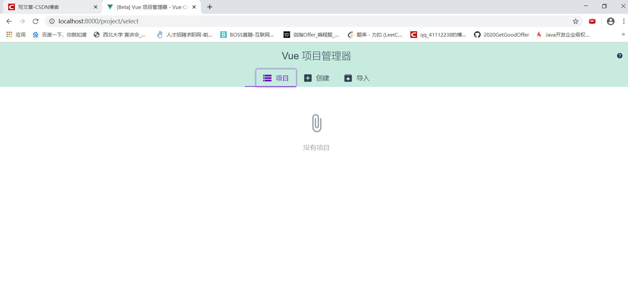This screenshot has height=306, width=628.
Task: Restore down the Chrome window
Action: [604, 6]
